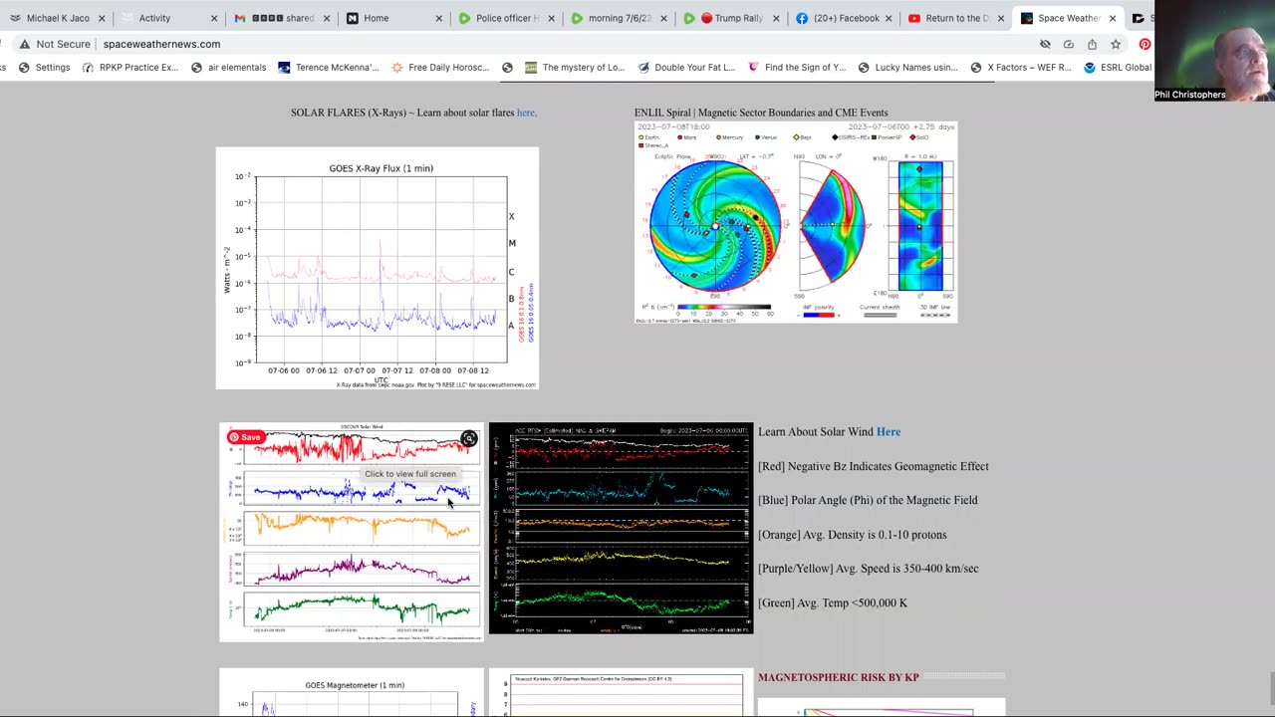The width and height of the screenshot is (1275, 717).
Task: Close the Michael K Jaco tab
Action: pyautogui.click(x=102, y=18)
